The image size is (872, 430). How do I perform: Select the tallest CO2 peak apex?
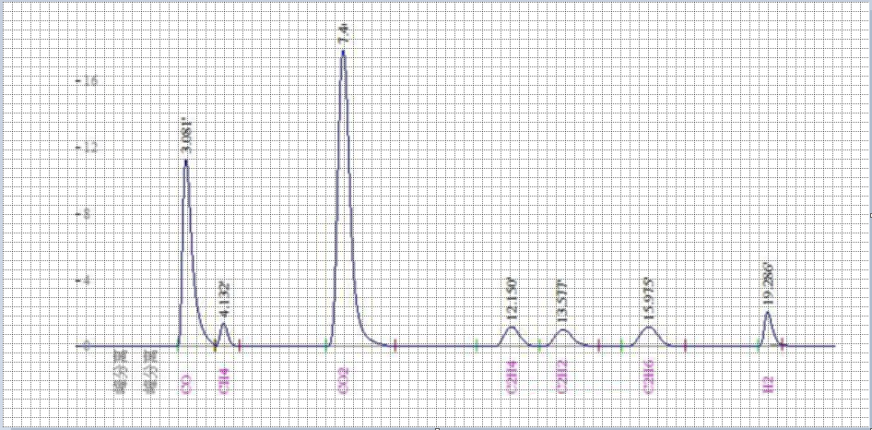tap(343, 52)
